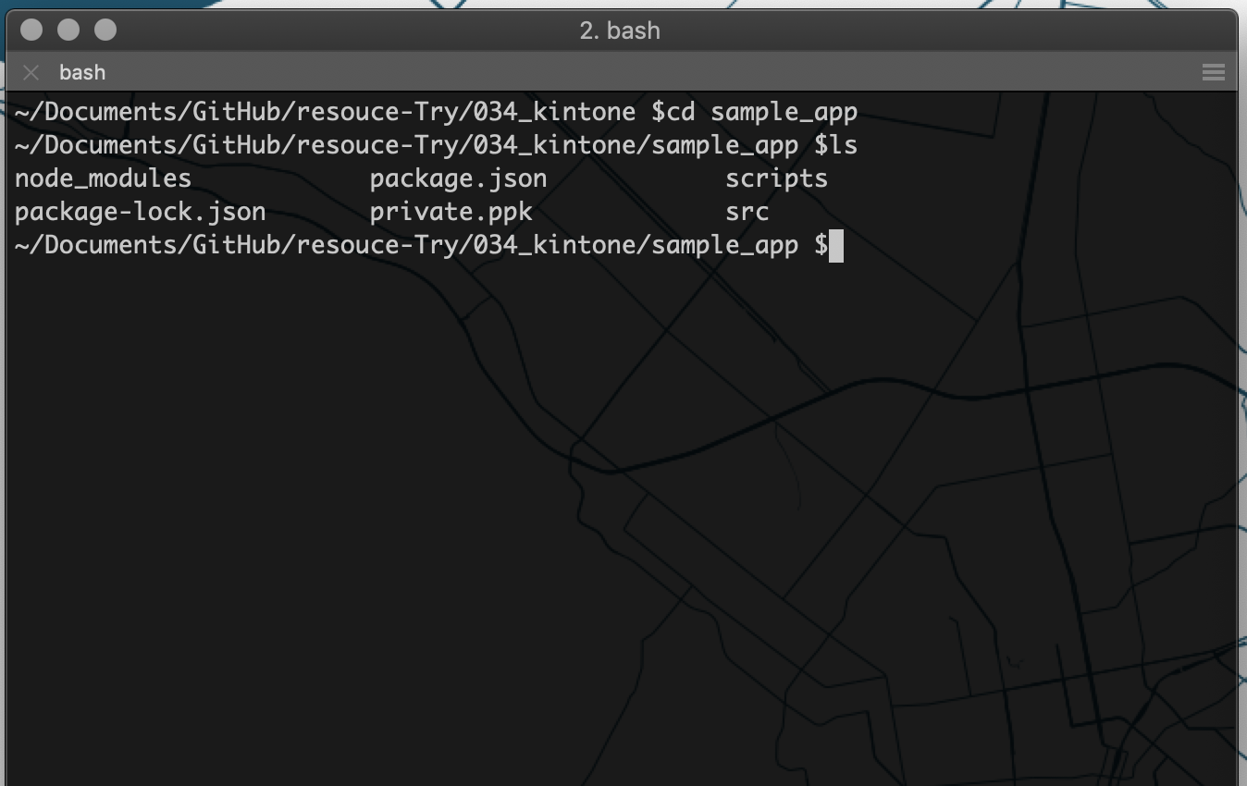
Task: Select the bash tab
Action: [82, 72]
